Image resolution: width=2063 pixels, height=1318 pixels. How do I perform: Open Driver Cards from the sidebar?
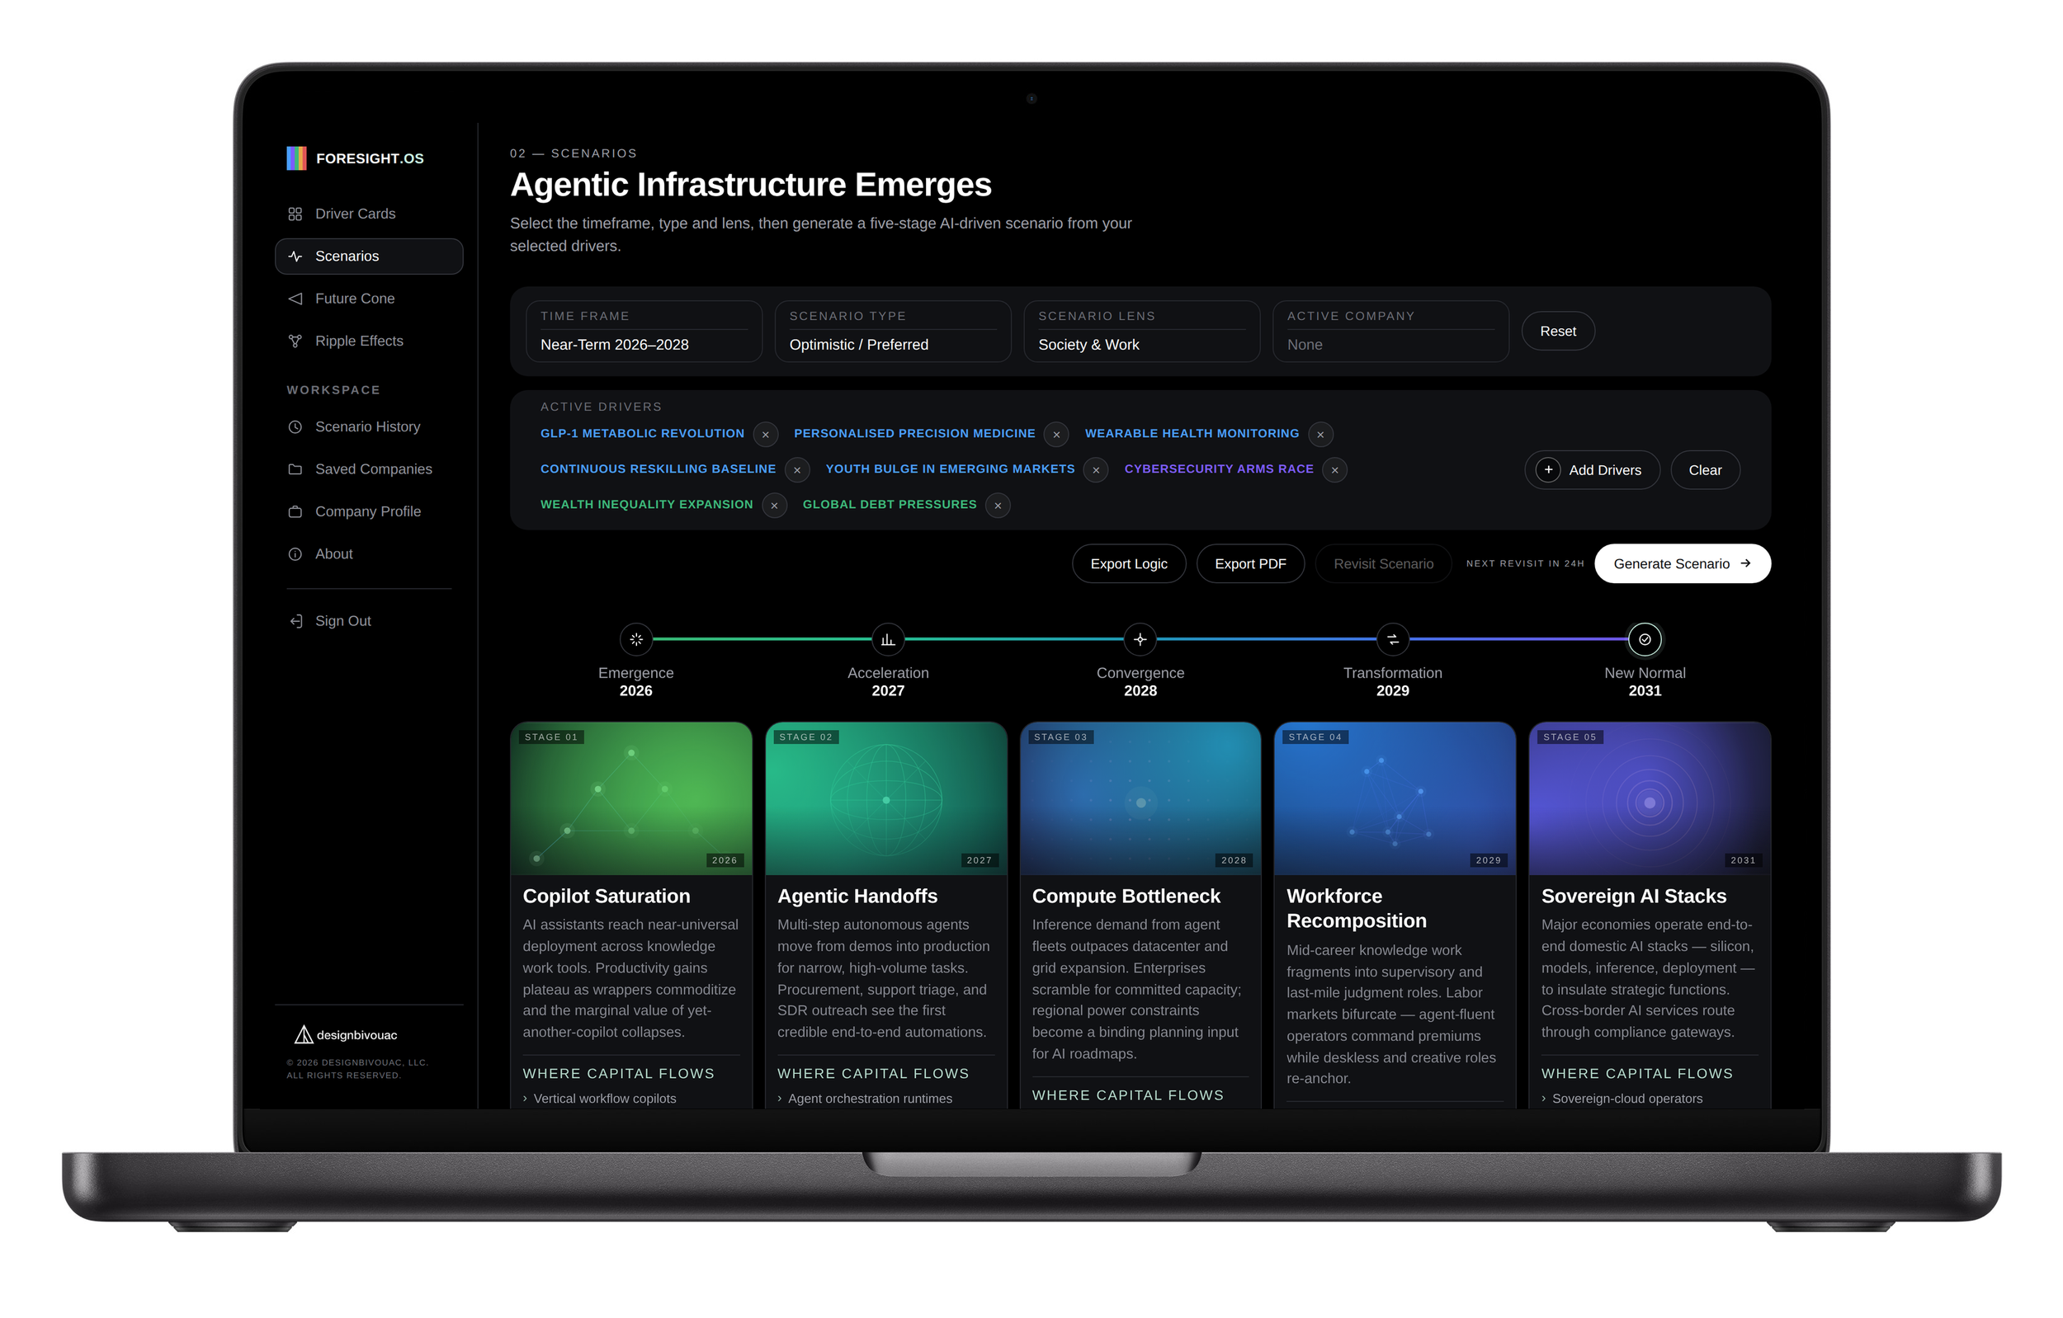(368, 214)
